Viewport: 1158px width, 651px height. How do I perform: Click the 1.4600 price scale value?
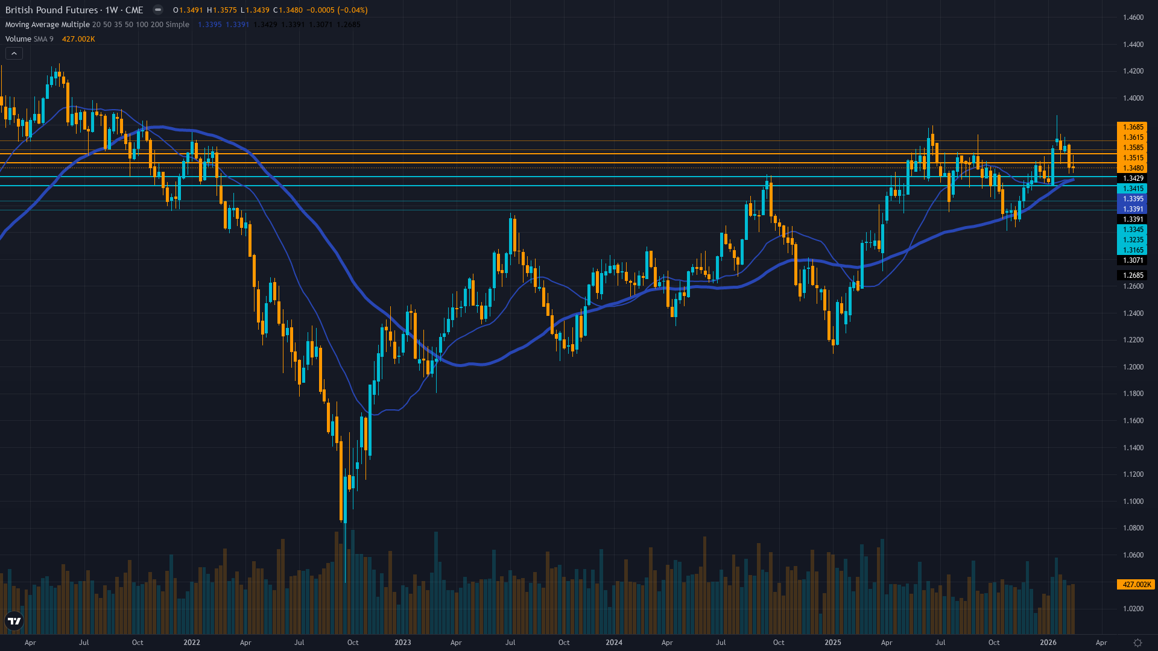pos(1133,17)
